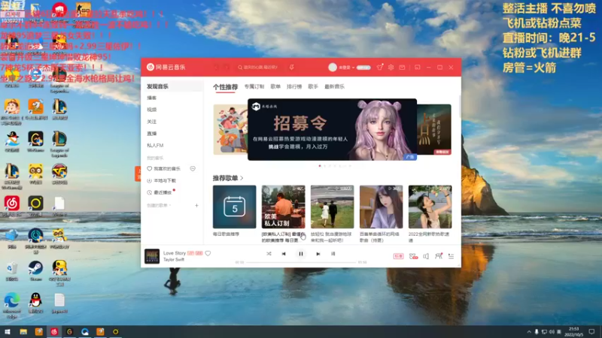This screenshot has height=338, width=602.
Task: Switch to the 最新音乐 tab
Action: pyautogui.click(x=334, y=86)
